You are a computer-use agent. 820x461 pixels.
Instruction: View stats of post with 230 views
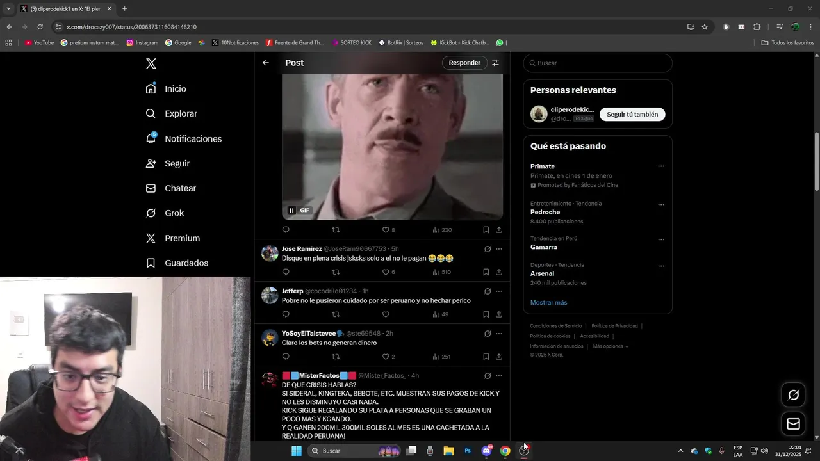[442, 230]
